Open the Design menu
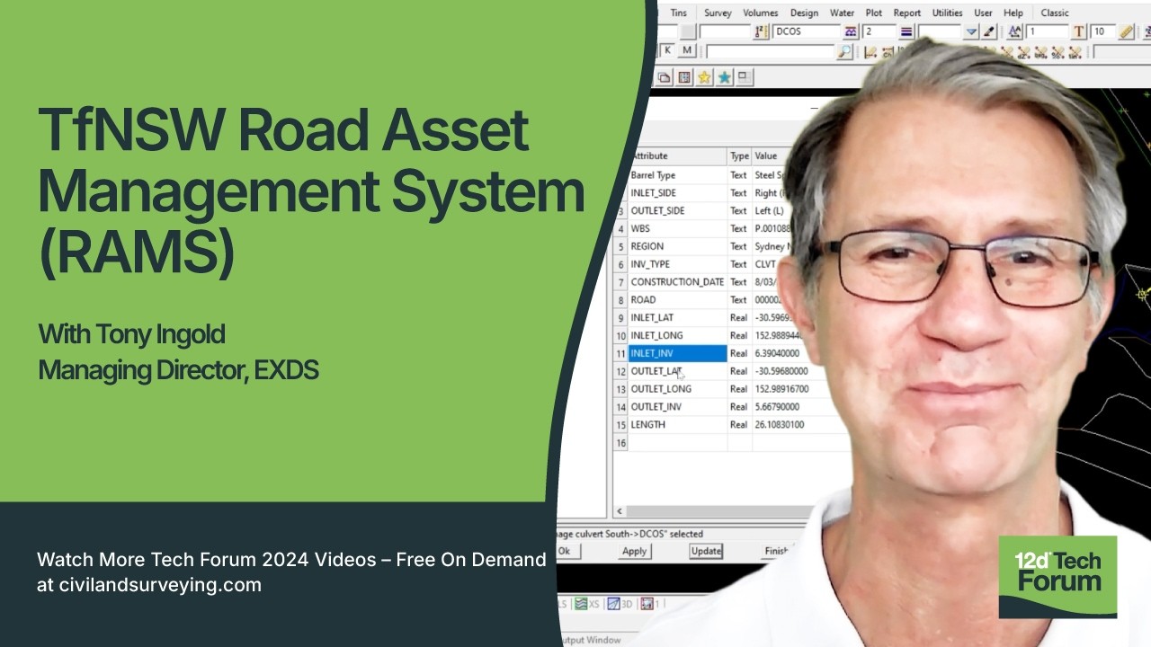The image size is (1151, 647). click(804, 13)
